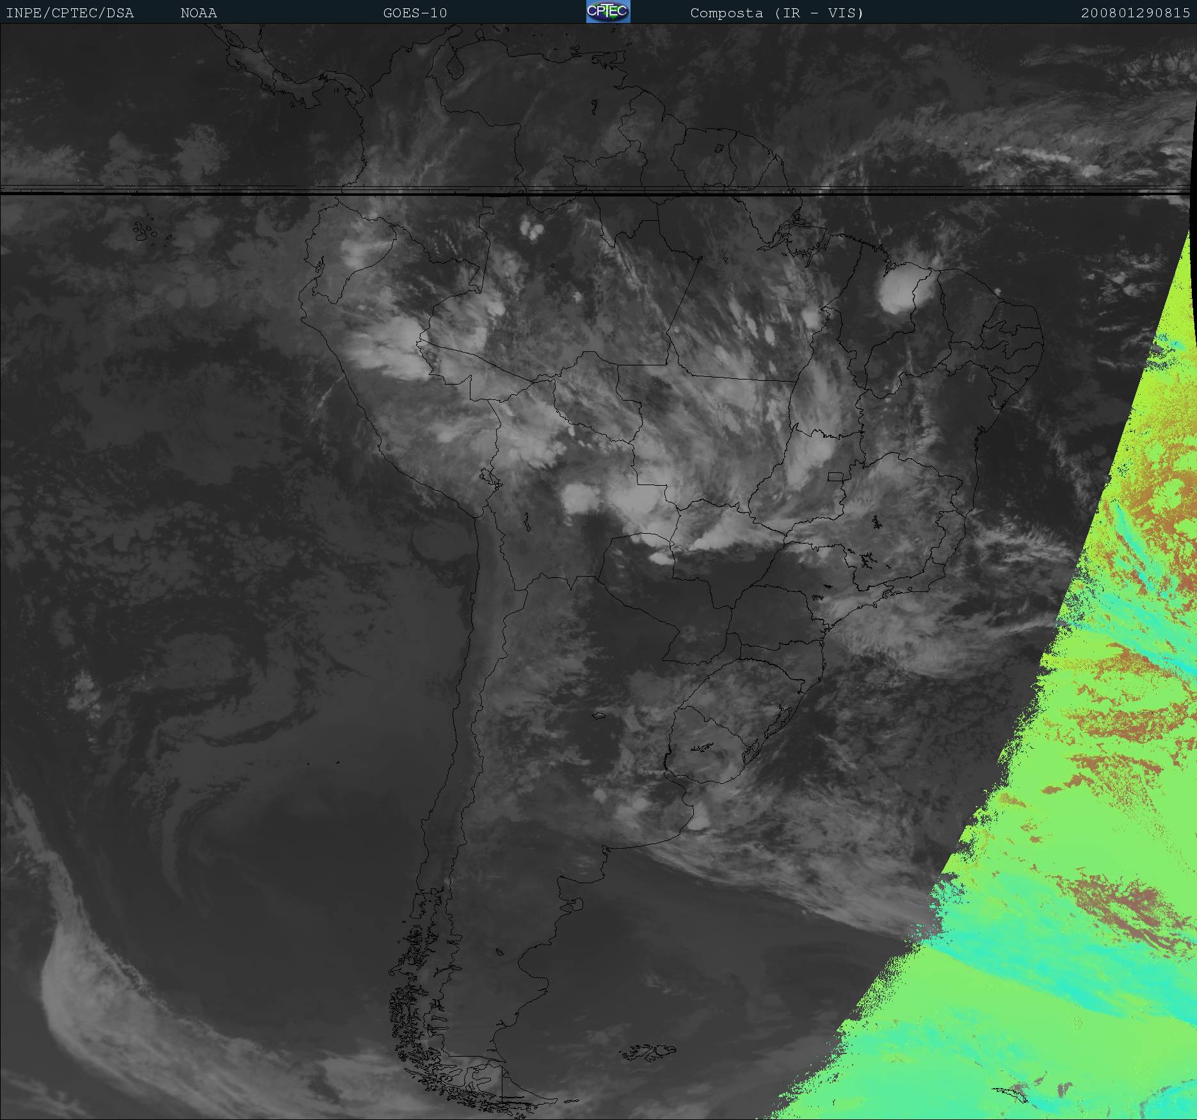
Task: Click the Lagoa dos Patos coastal lagoon
Action: (x=782, y=721)
